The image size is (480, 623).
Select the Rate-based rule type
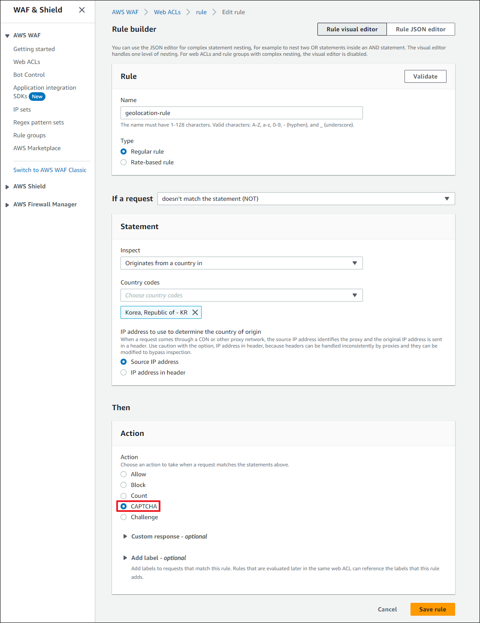(124, 162)
